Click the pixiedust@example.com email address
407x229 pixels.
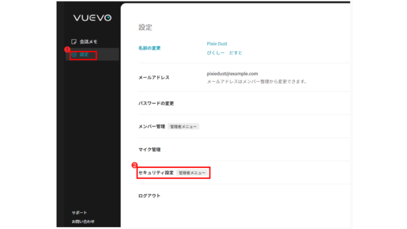232,74
